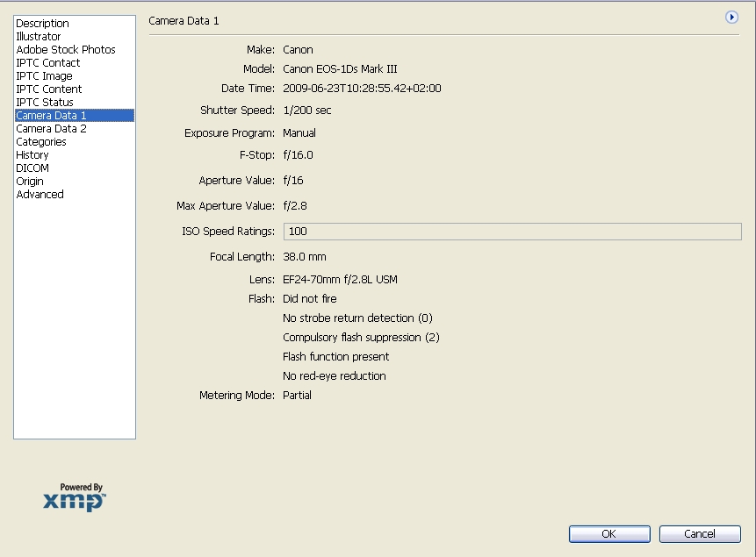The height and width of the screenshot is (557, 756).
Task: Select IPTC Contact in the list
Action: [x=47, y=62]
